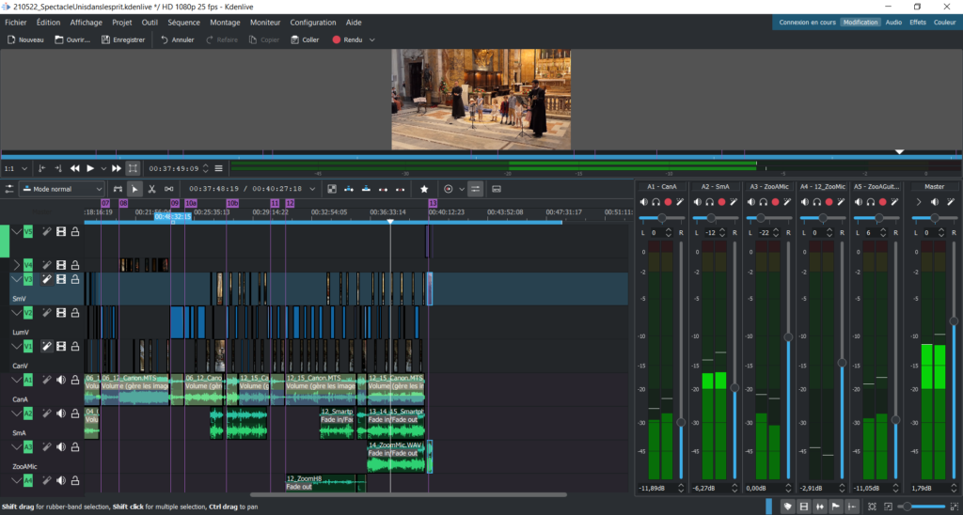Click the play button in monitor
This screenshot has height=515, width=963.
coord(90,168)
